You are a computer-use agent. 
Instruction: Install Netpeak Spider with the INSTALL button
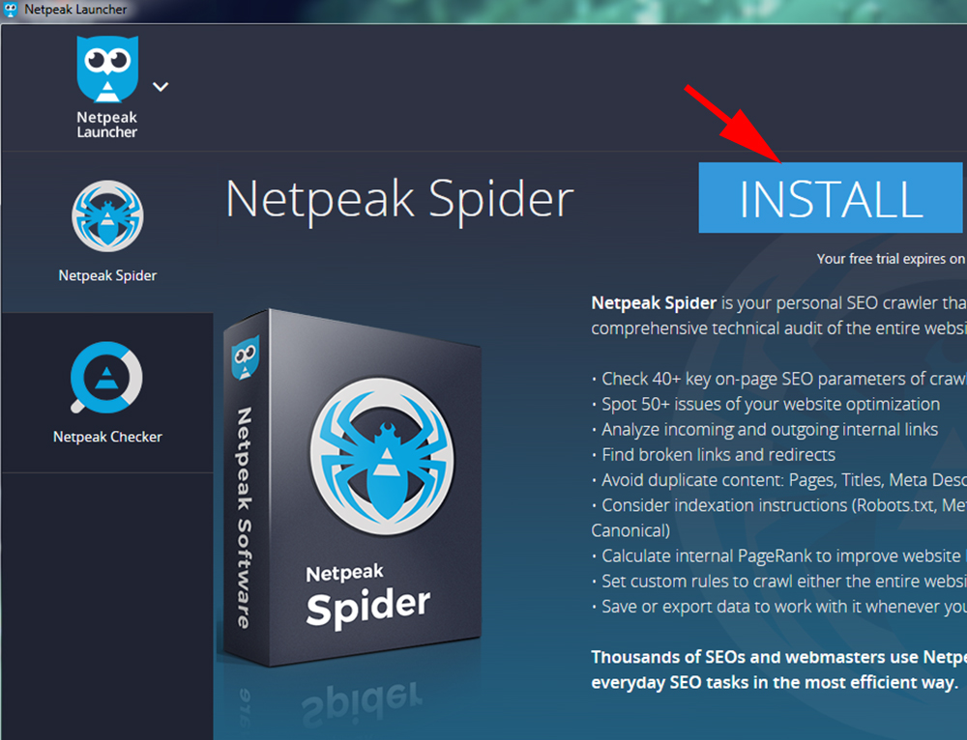coord(829,198)
